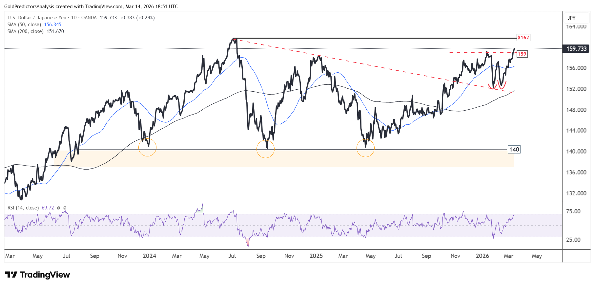Click the 2024 label on time axis
Screen dimensions: 595x287
[149, 256]
